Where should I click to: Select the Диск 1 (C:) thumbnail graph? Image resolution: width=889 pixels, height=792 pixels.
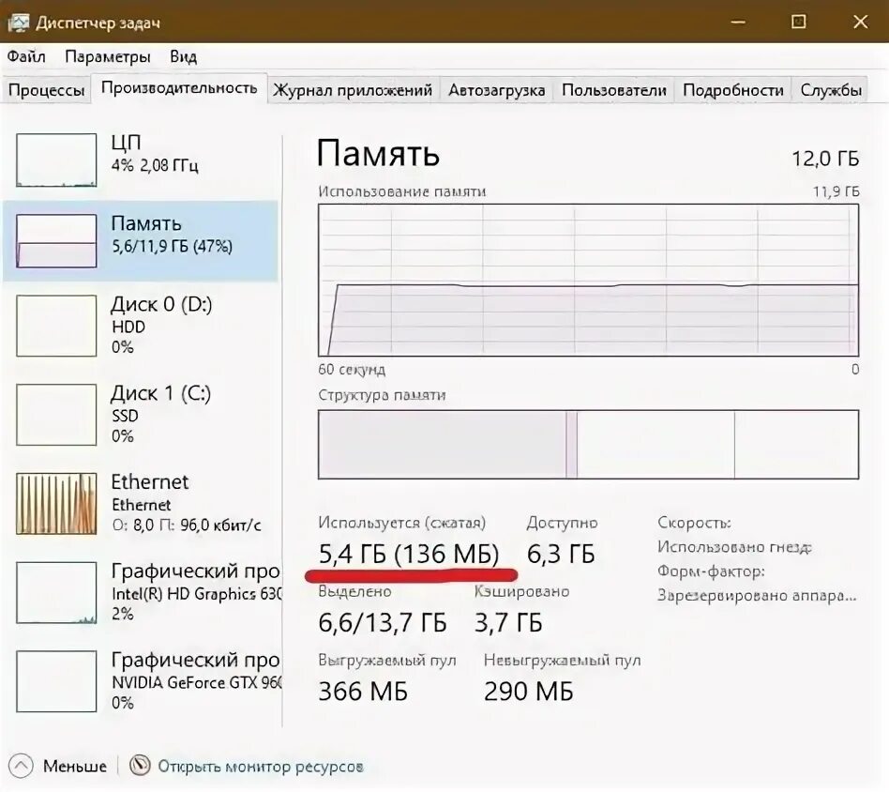point(56,415)
